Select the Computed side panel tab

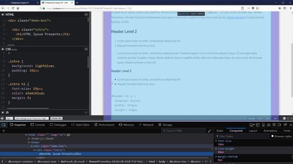(x=236, y=131)
